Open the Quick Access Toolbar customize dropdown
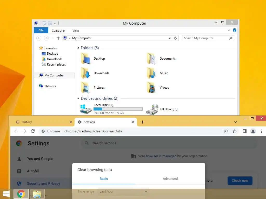 55,24
